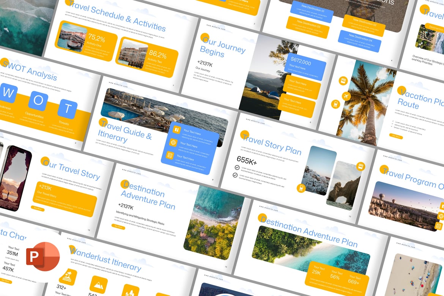Click the bus icon beside the palm tree photo
Viewport: 444px width, 296px height.
click(343, 81)
